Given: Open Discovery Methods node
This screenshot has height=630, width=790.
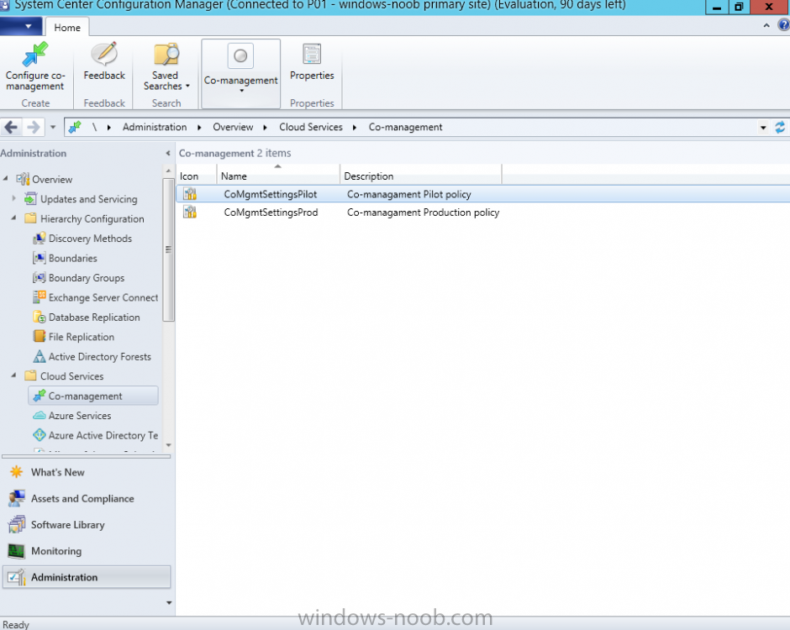Looking at the screenshot, I should pyautogui.click(x=90, y=239).
